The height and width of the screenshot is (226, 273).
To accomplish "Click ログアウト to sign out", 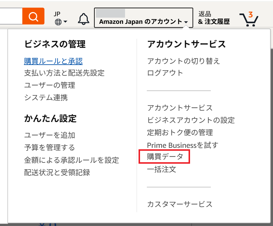I will pos(165,73).
